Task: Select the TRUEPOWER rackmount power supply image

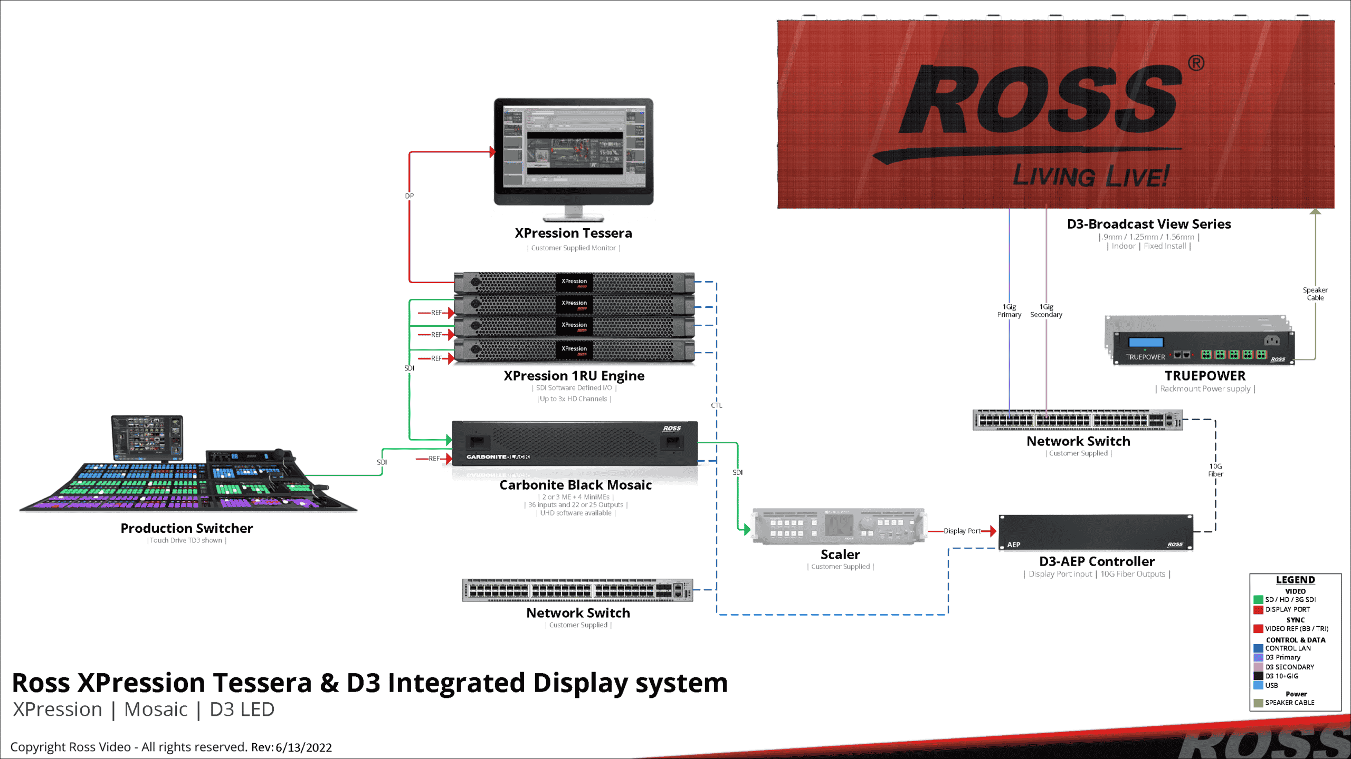Action: (1200, 340)
